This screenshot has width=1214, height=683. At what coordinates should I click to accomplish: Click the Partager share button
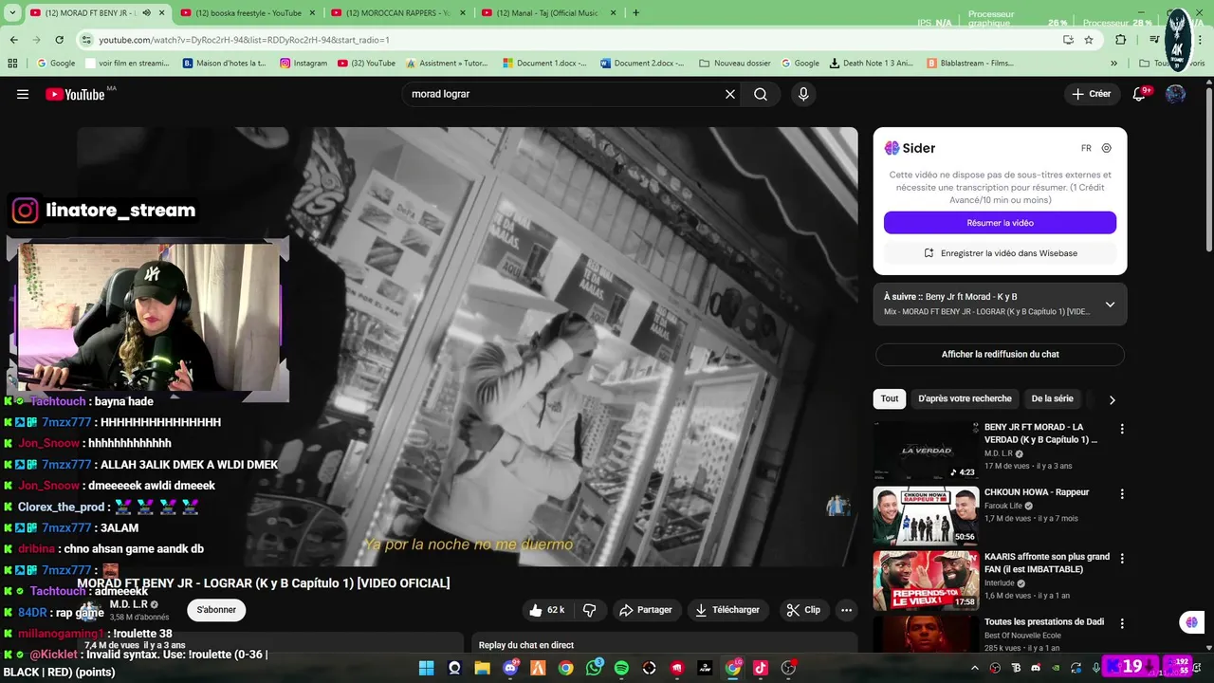[x=645, y=610]
